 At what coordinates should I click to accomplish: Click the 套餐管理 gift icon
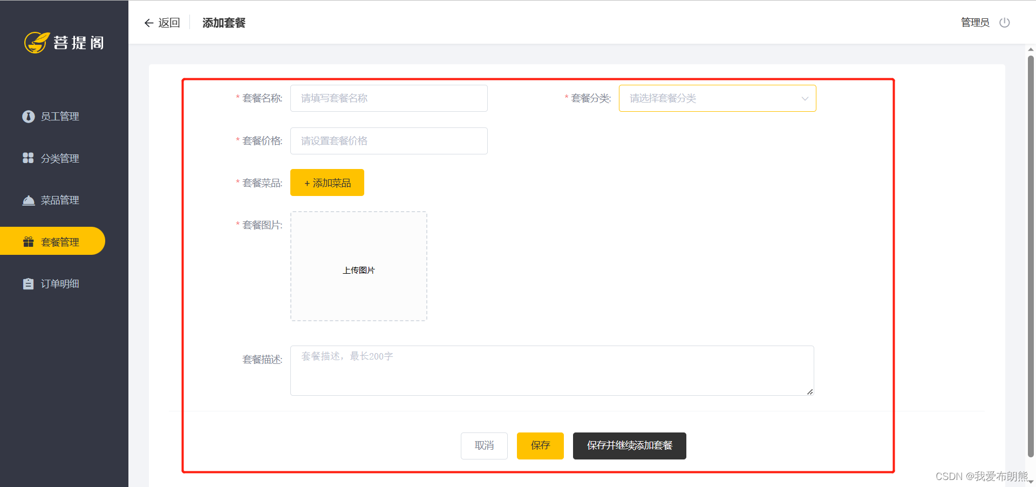click(29, 242)
